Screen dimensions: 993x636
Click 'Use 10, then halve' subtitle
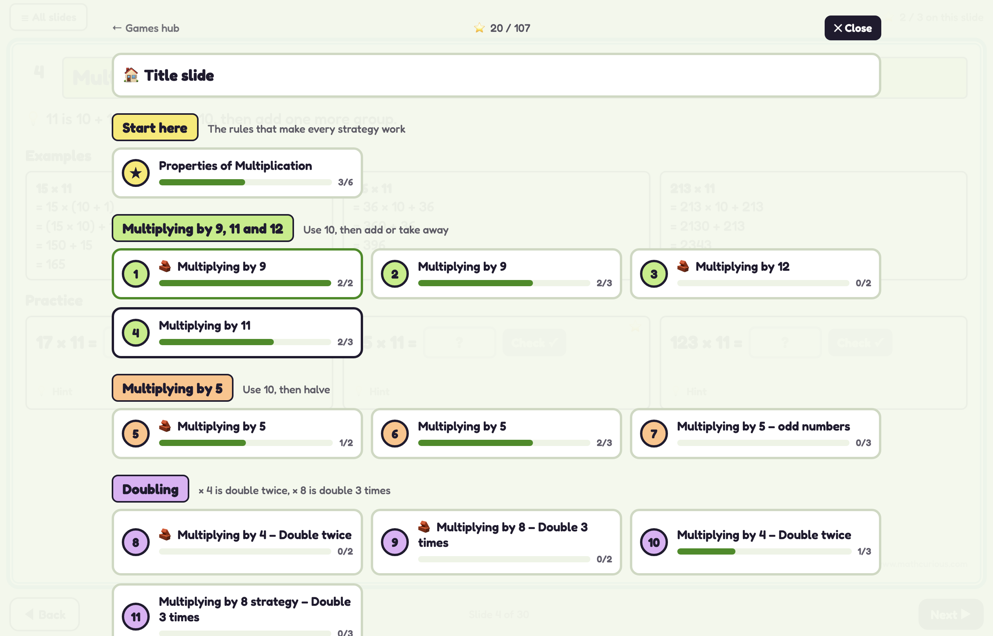click(286, 390)
